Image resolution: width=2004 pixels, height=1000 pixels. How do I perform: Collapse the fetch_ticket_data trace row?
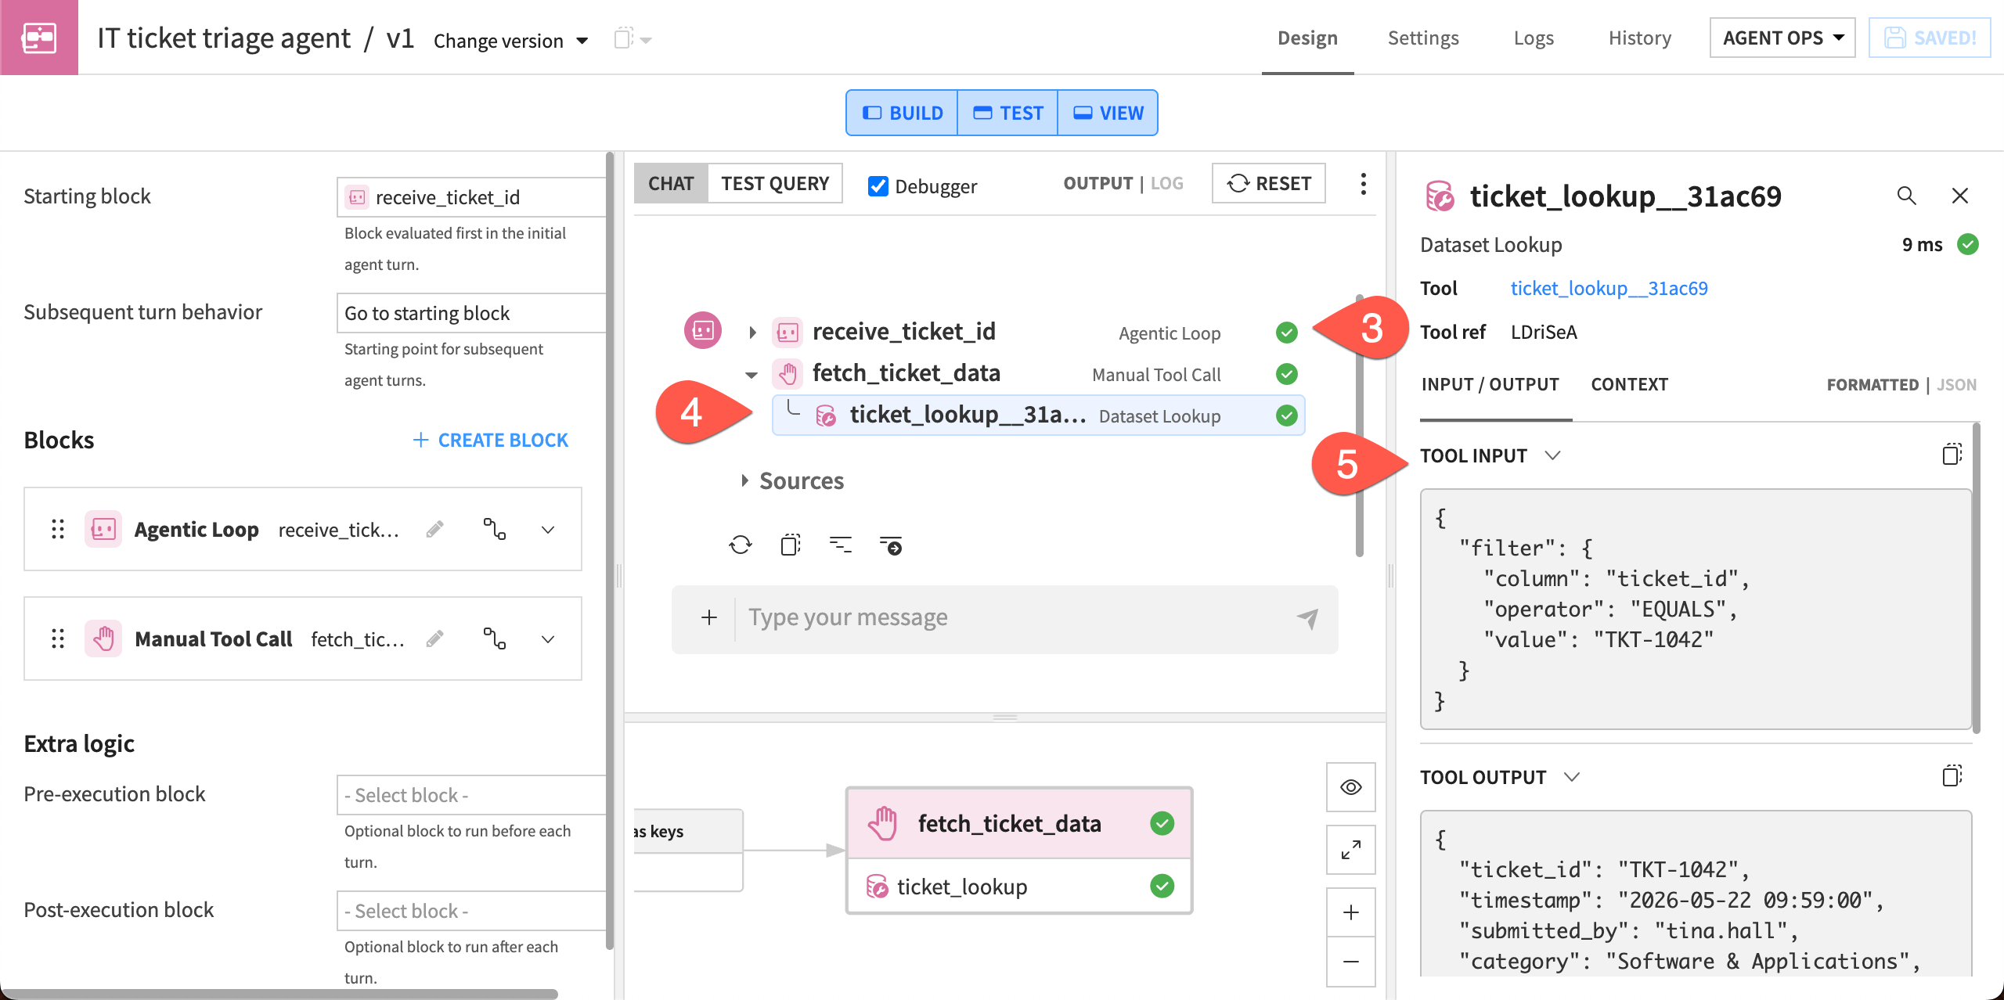(751, 375)
